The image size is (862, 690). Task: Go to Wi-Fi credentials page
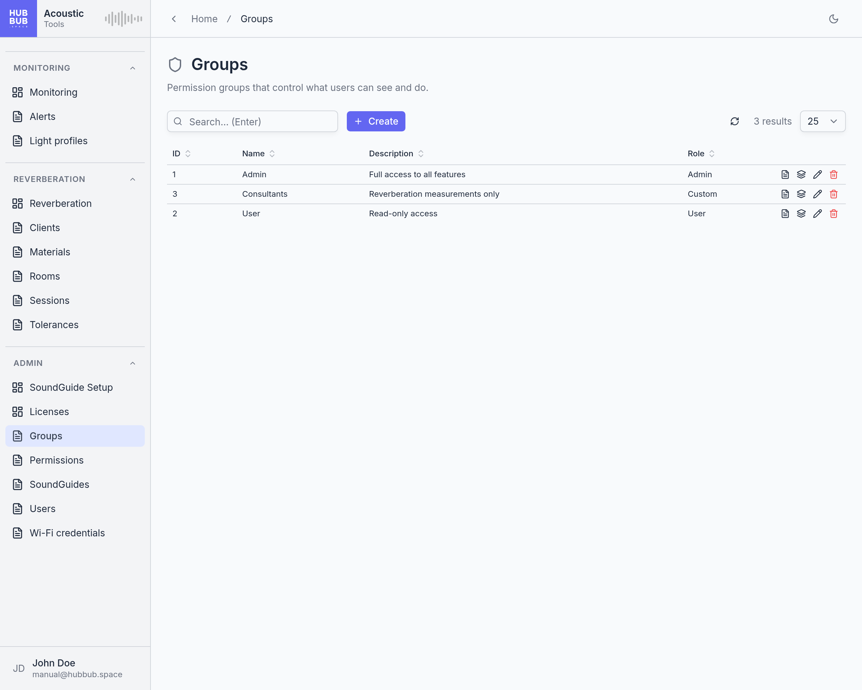click(x=75, y=533)
